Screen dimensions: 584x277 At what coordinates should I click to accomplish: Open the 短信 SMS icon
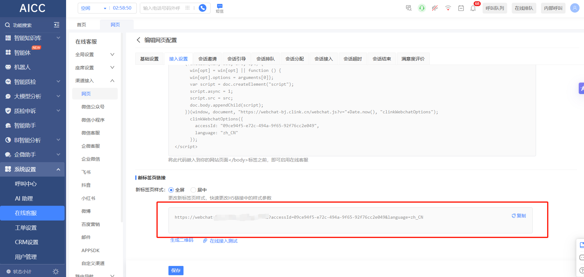point(219,8)
